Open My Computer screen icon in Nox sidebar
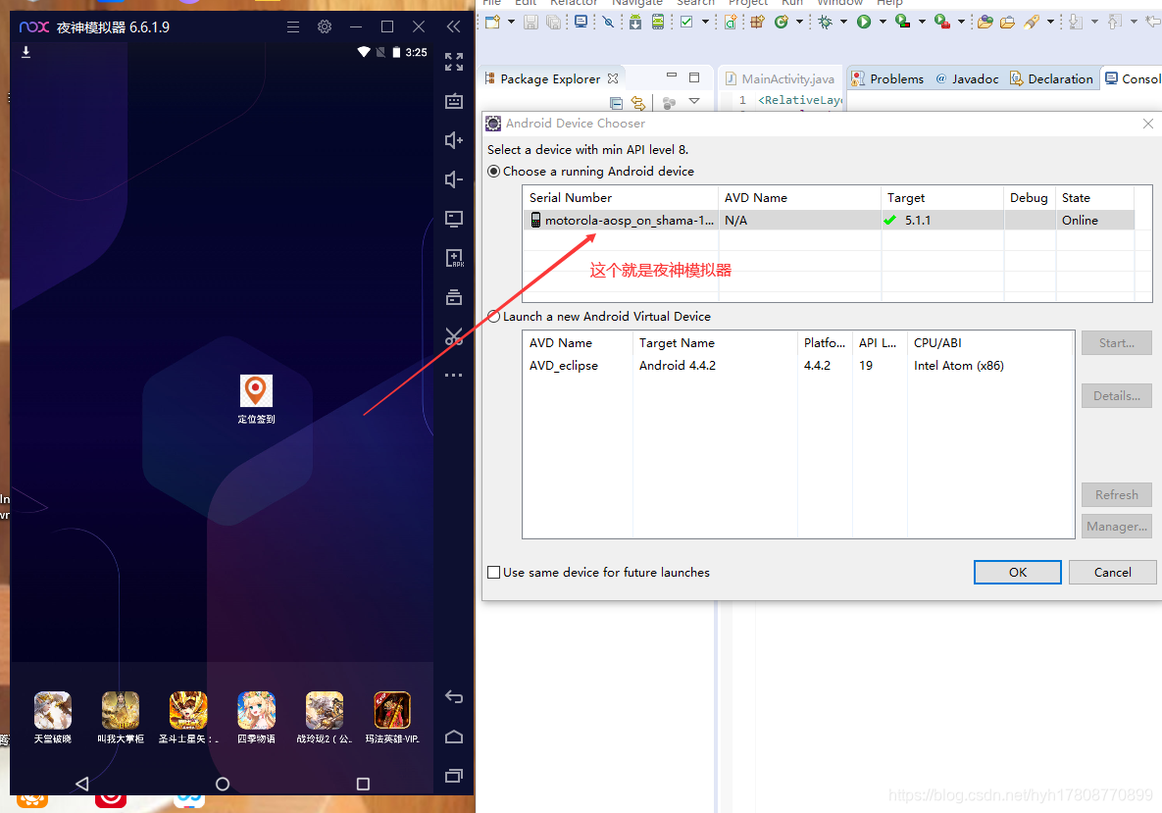Screen dimensions: 1162x813 pyautogui.click(x=454, y=219)
